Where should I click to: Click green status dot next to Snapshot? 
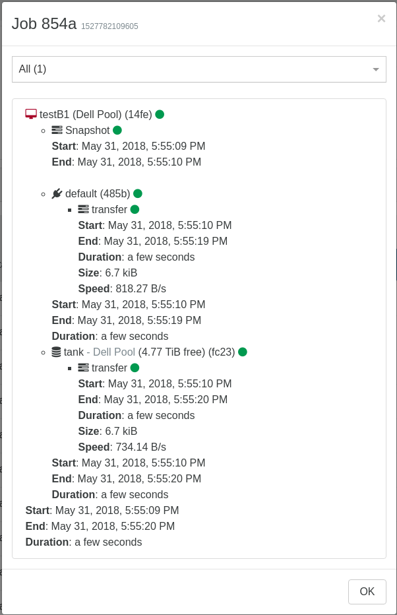coord(117,130)
